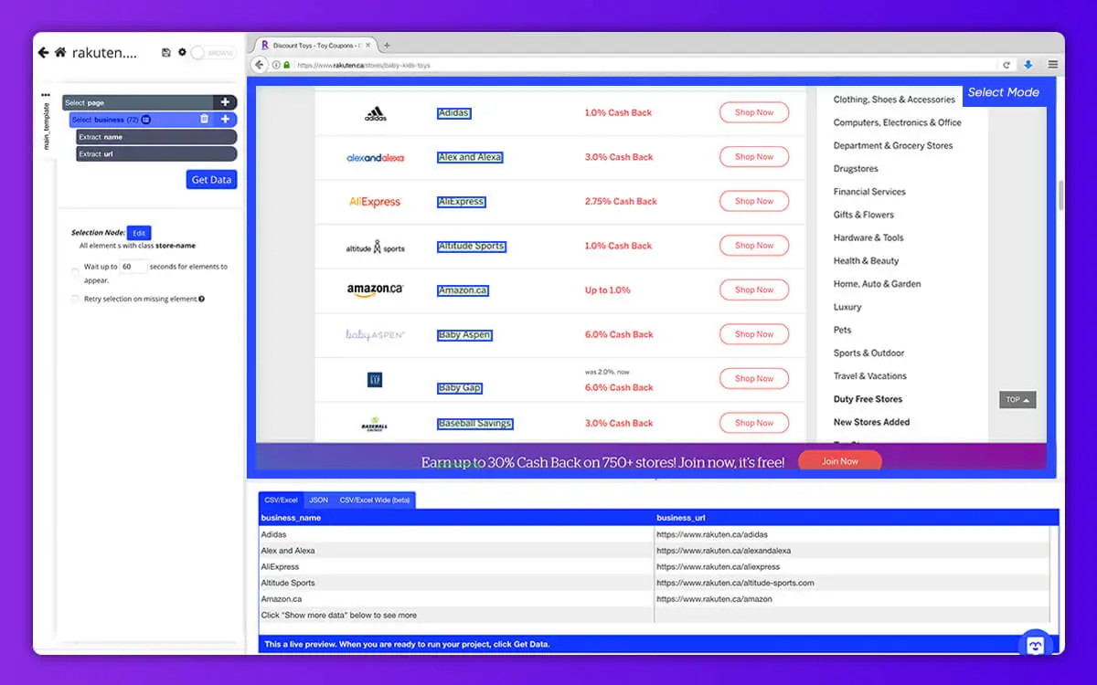
Task: Open the chatbot icon at bottom right
Action: pos(1035,643)
